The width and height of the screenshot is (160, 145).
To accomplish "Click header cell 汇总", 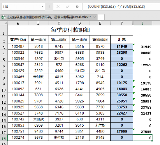I will coord(121,39).
